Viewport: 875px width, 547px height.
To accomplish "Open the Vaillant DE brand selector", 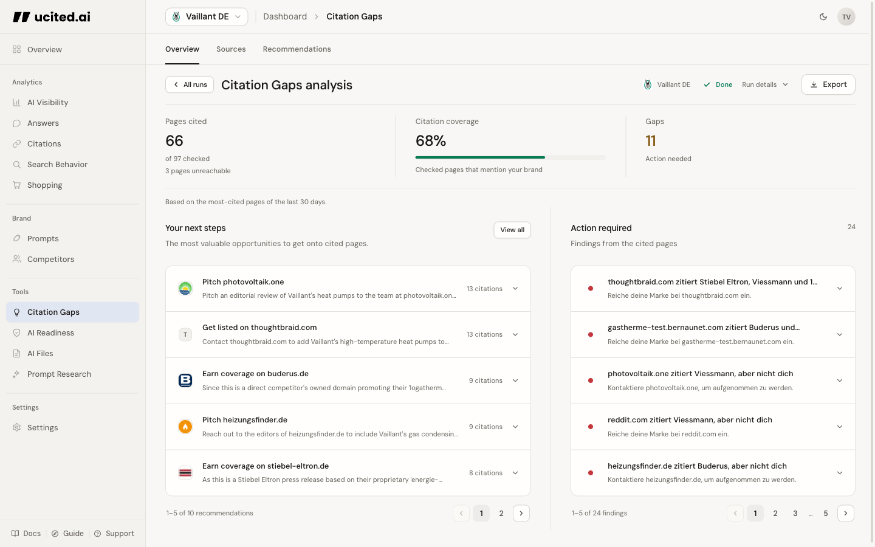I will 207,16.
